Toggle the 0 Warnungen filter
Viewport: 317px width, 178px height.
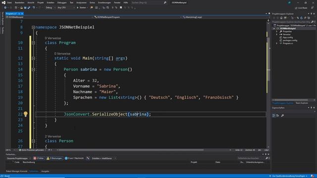click(54, 158)
